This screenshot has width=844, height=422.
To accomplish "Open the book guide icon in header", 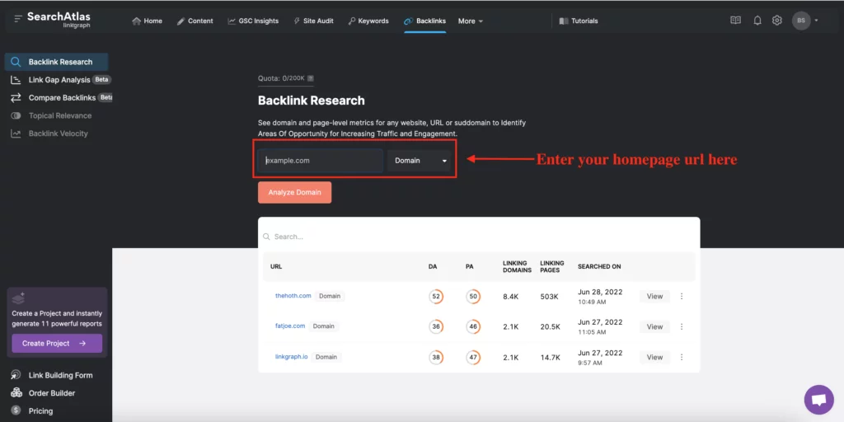I will (736, 21).
